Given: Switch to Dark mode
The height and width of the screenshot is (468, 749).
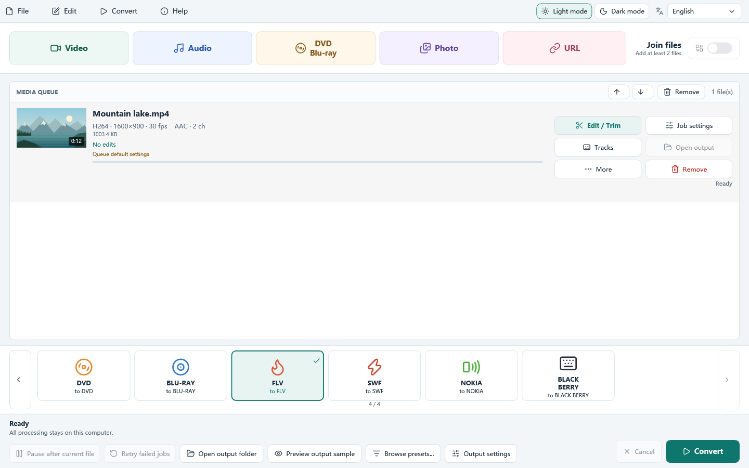Looking at the screenshot, I should [x=622, y=11].
